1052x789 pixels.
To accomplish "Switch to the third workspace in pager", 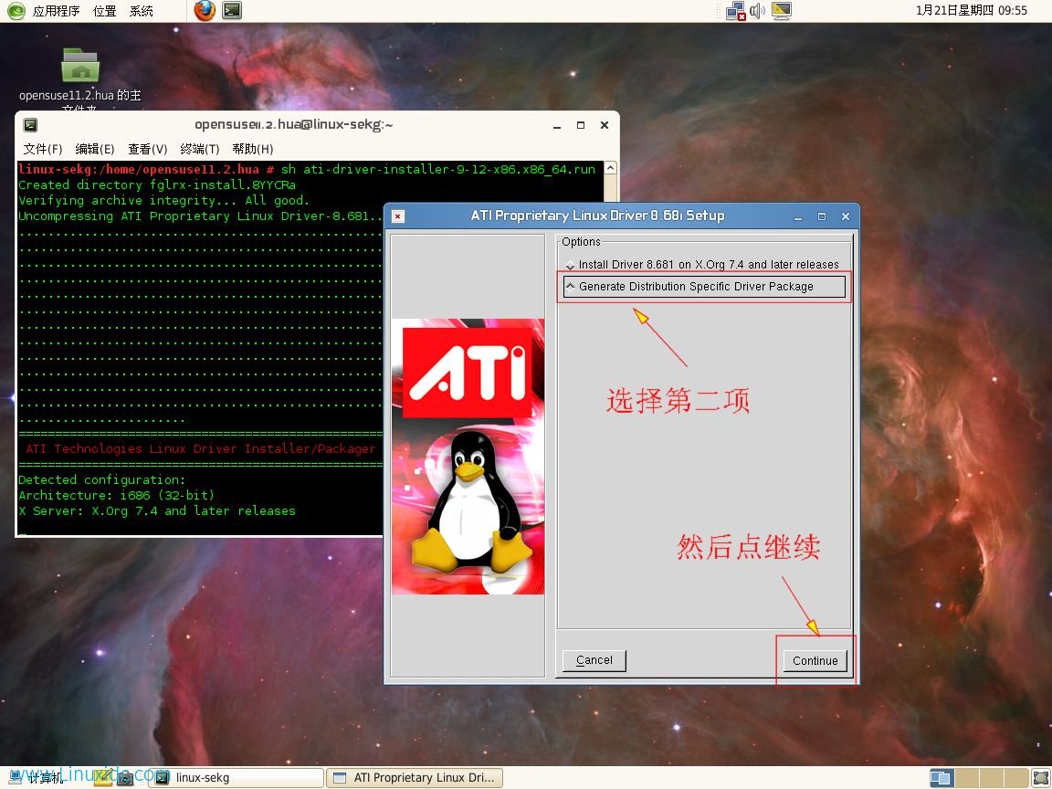I will [992, 778].
